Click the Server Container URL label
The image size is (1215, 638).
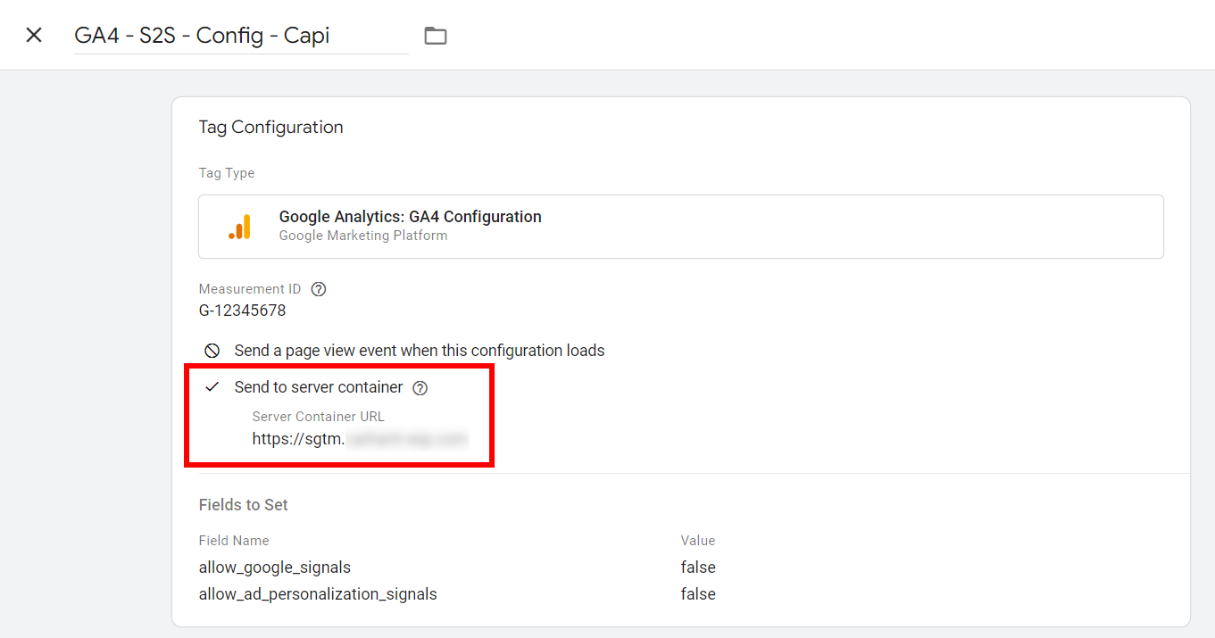click(319, 416)
